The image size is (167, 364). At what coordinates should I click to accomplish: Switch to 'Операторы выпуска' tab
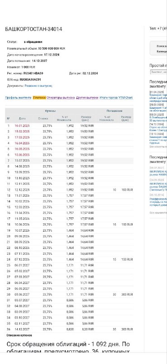tap(61, 98)
